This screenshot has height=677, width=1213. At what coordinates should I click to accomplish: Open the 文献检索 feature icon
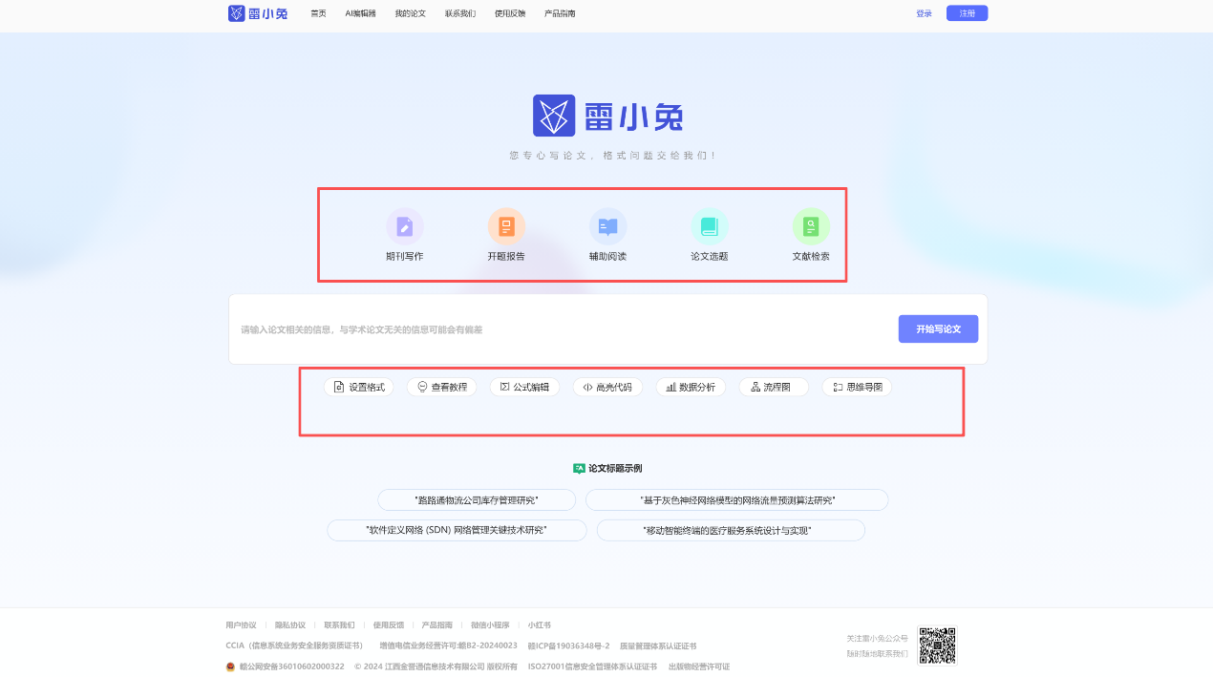tap(811, 226)
